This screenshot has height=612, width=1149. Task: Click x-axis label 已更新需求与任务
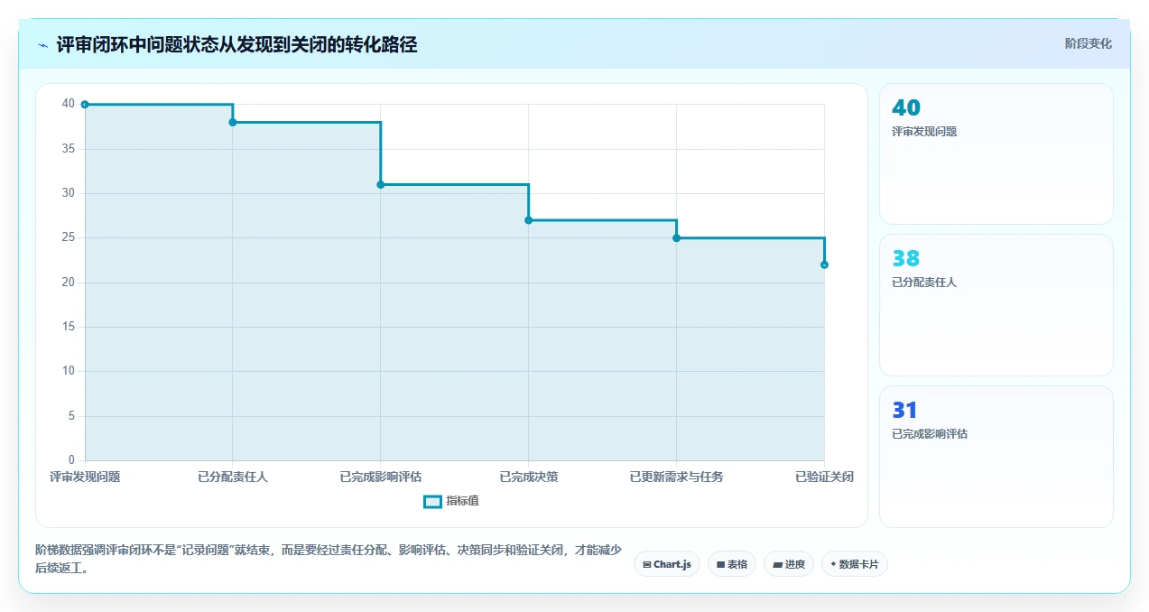[x=677, y=477]
